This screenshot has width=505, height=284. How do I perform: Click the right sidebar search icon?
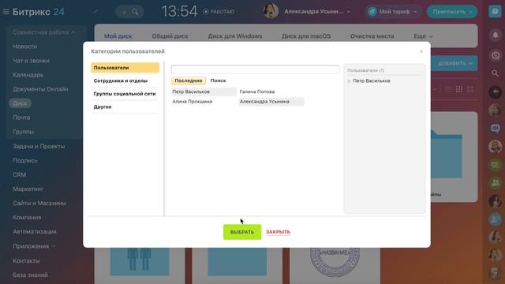click(x=496, y=73)
